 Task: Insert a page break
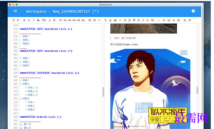tap(153, 20)
